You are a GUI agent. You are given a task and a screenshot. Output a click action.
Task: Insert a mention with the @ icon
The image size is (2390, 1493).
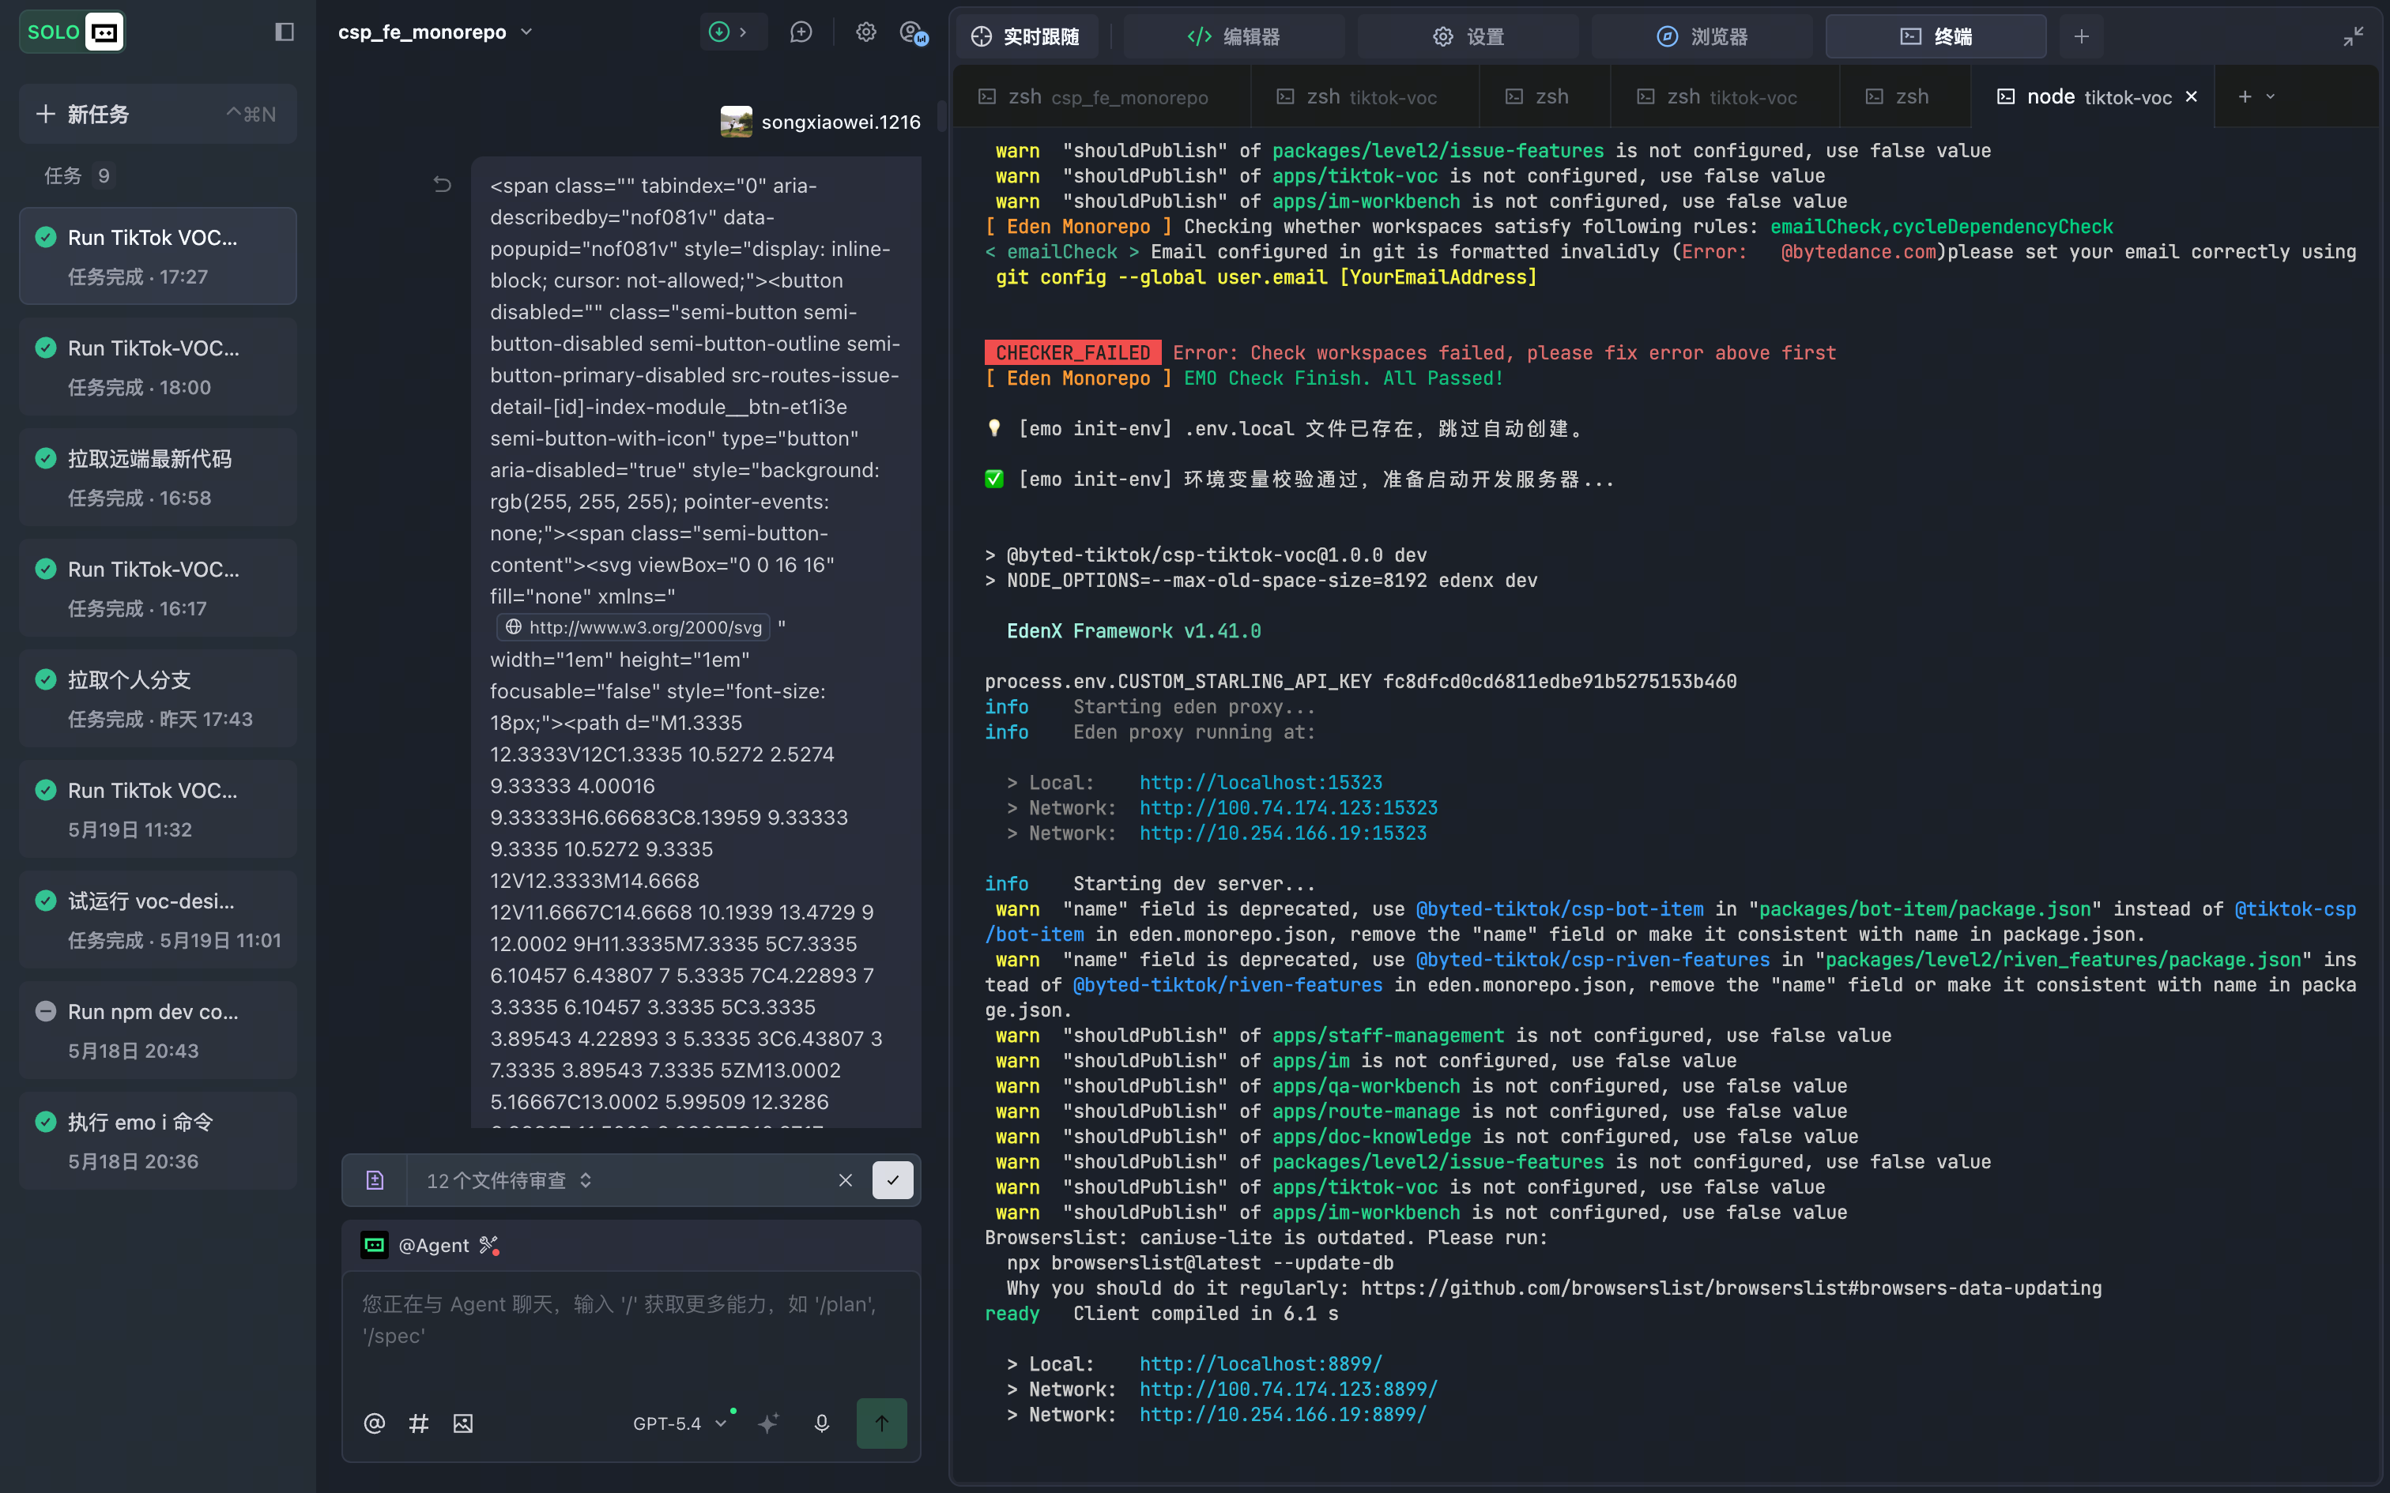click(375, 1423)
